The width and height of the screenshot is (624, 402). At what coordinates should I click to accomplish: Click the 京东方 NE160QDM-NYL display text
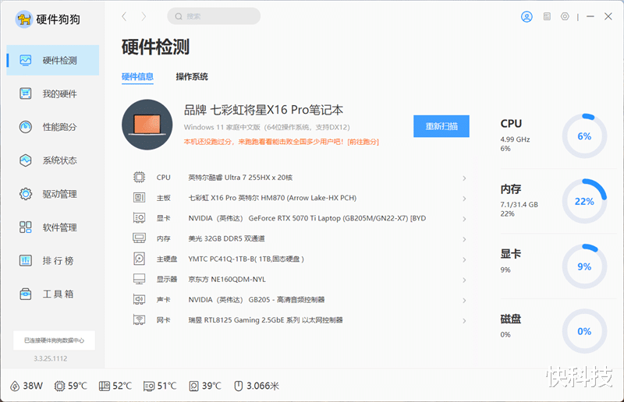(227, 280)
